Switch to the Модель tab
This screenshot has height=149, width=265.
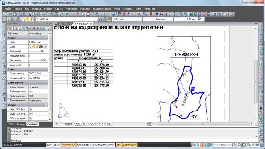(x=68, y=124)
